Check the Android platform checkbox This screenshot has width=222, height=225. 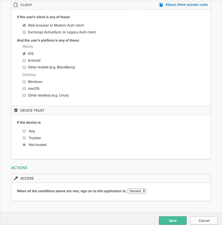click(24, 61)
